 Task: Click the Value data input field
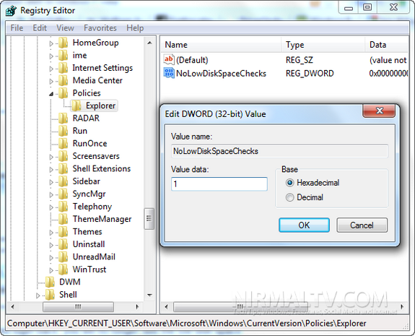point(219,184)
